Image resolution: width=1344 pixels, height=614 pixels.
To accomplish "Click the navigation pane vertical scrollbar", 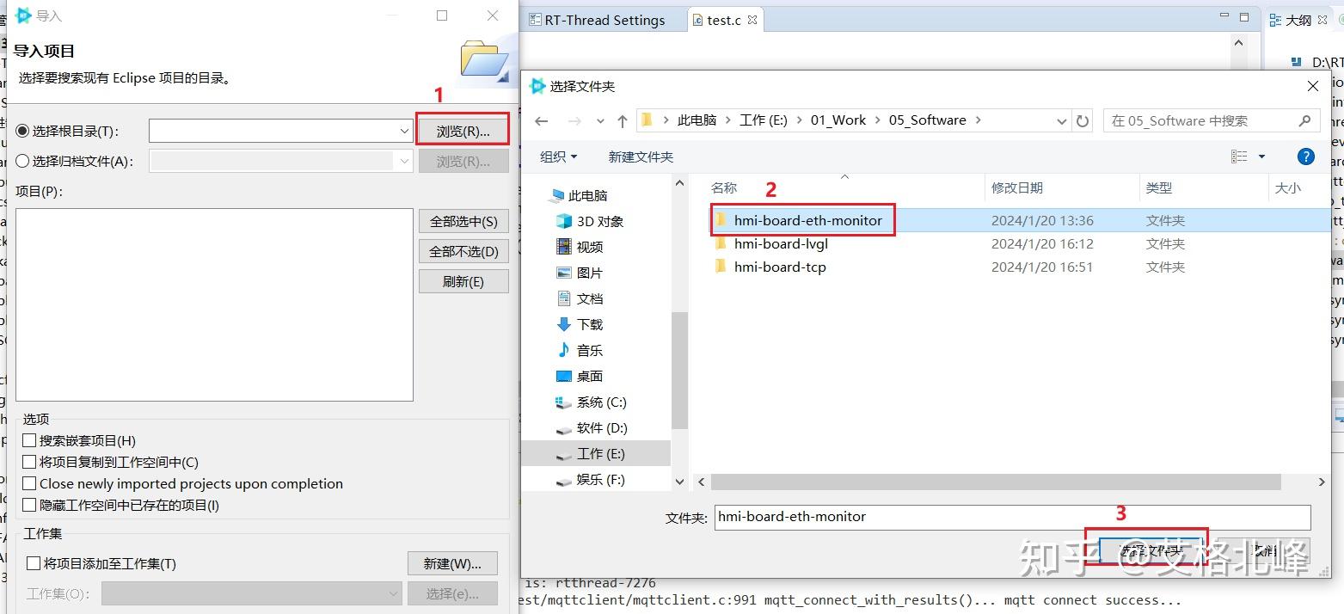I will point(679,370).
